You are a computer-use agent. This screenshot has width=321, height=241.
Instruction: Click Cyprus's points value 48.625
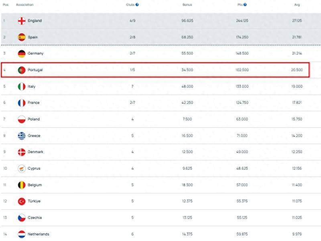242,168
